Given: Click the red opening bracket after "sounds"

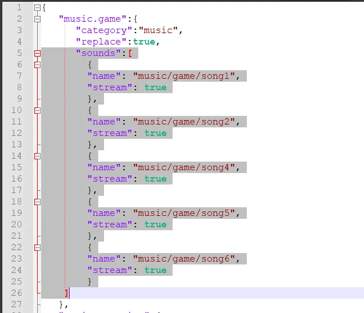Looking at the screenshot, I should click(130, 53).
